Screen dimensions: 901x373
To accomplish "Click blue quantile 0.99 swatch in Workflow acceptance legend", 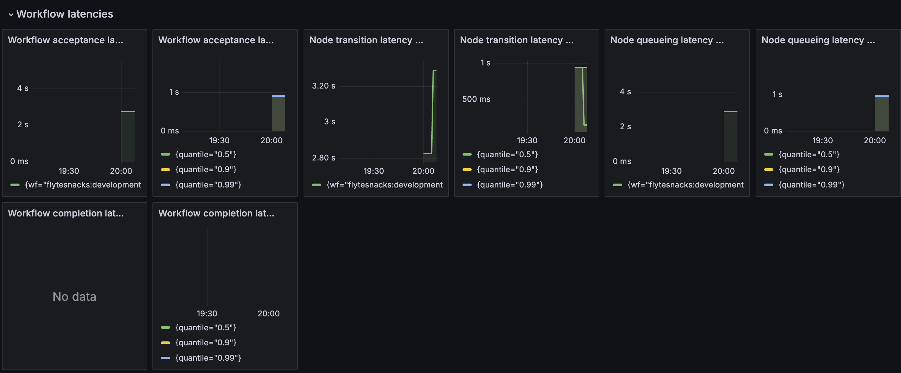I will 165,185.
